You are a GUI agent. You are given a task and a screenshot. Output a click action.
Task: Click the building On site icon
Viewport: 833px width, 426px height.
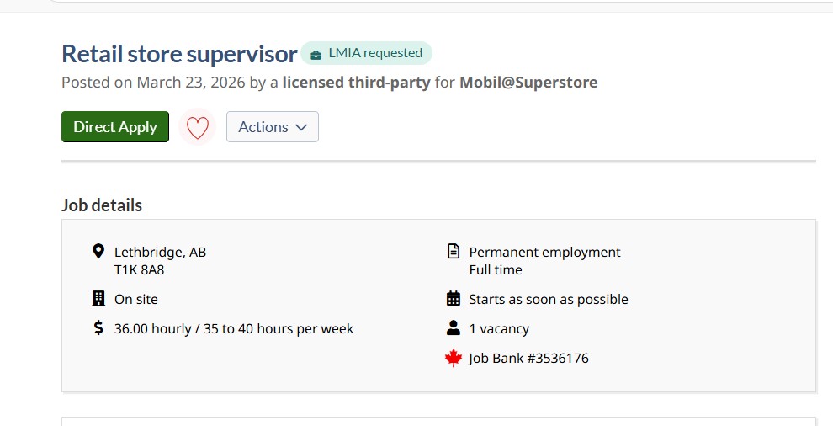[x=98, y=299]
